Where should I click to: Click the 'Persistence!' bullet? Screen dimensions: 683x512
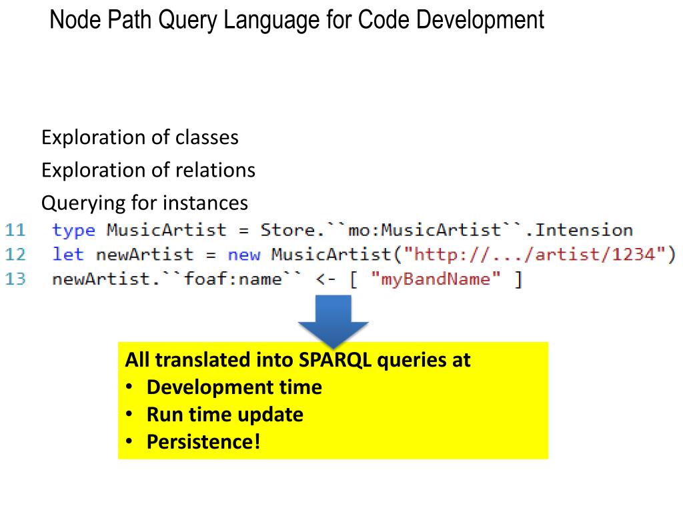(x=203, y=442)
